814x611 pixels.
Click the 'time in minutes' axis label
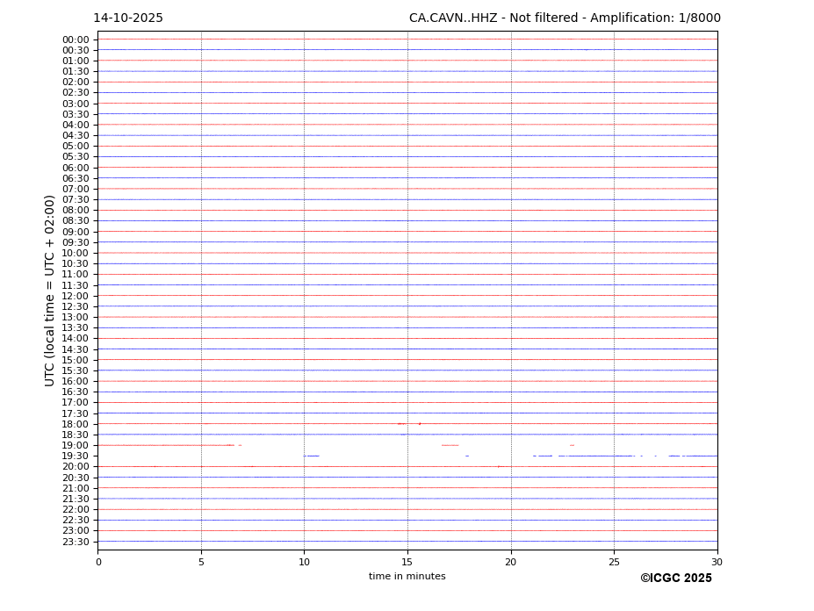click(x=407, y=577)
